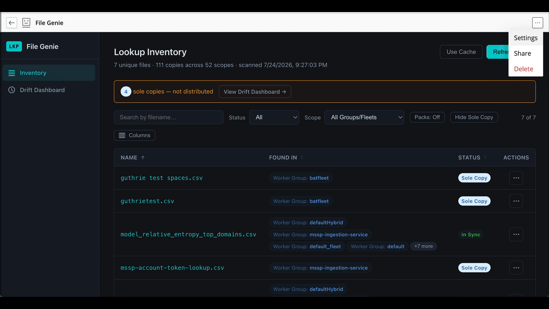Click defaultHybrid chip in the last partially visible row
Screen dimensions: 549x309
click(x=308, y=289)
